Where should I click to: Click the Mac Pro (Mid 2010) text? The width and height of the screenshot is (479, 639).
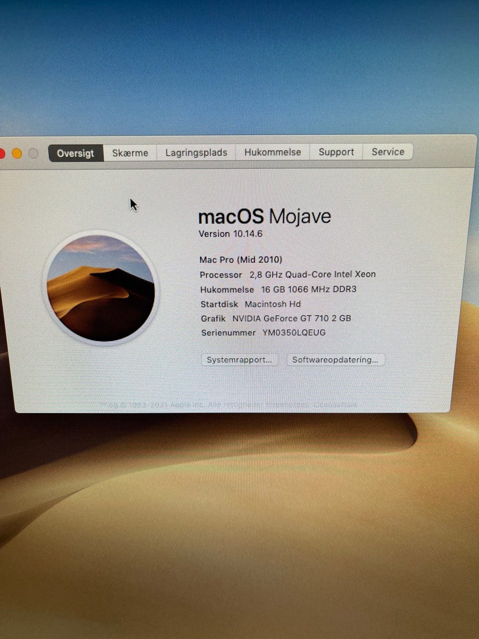[241, 260]
